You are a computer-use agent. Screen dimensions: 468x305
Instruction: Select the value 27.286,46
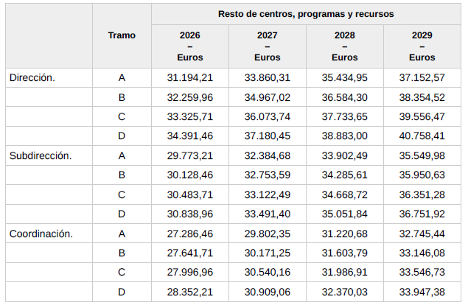pyautogui.click(x=190, y=234)
